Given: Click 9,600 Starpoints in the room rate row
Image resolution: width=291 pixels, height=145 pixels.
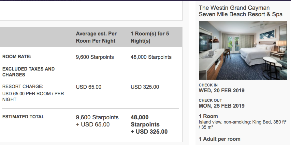Looking at the screenshot, I should click(95, 57).
